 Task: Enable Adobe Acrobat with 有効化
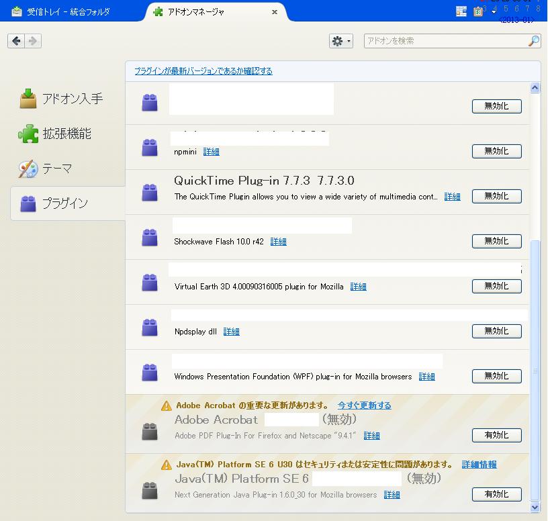click(497, 435)
